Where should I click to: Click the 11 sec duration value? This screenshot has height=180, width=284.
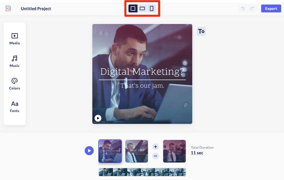point(197,153)
